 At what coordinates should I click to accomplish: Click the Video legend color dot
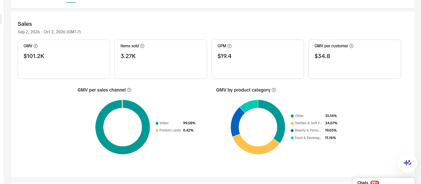pos(157,123)
